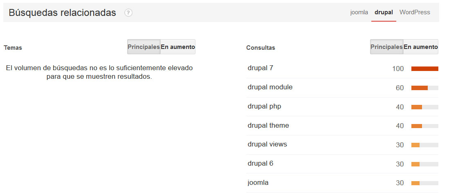Image resolution: width=449 pixels, height=195 pixels.
Task: Switch to the WordPress tab
Action: (x=415, y=12)
